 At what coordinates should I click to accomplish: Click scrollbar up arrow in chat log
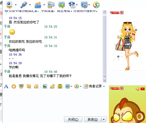click(105, 12)
